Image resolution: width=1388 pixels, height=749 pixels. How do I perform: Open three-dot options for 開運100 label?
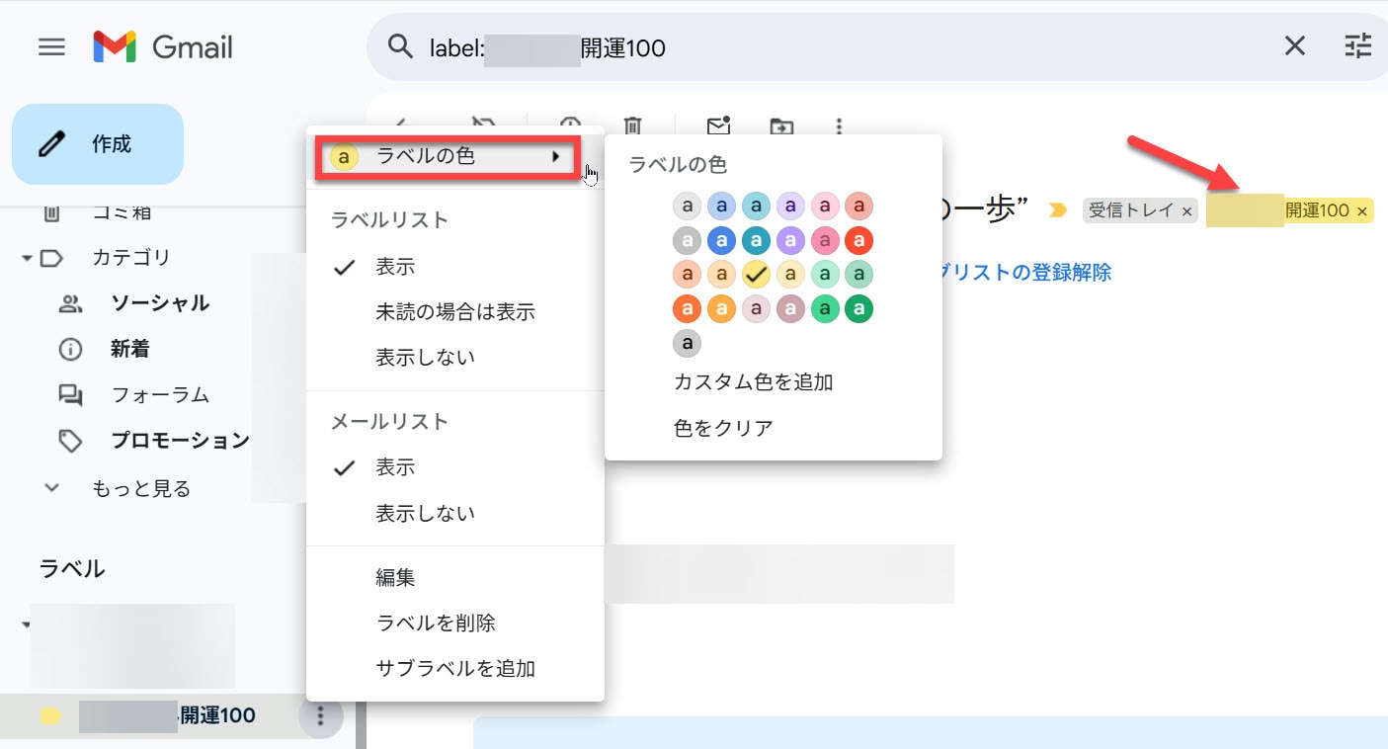(x=319, y=716)
